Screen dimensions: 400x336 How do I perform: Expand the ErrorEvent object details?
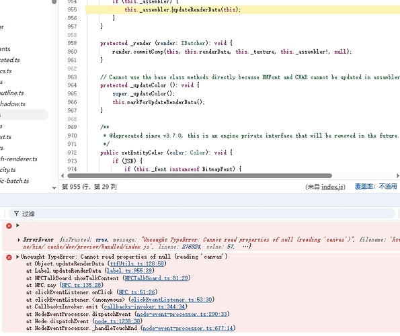click(x=19, y=240)
